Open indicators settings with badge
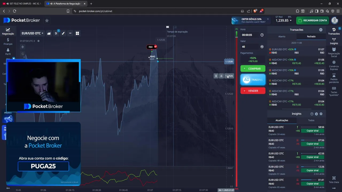Viewport: 342px width, 192px height. (x=56, y=33)
